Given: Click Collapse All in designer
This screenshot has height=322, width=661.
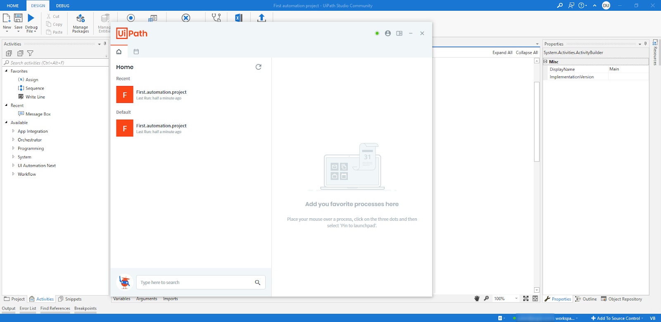Looking at the screenshot, I should click(x=527, y=52).
